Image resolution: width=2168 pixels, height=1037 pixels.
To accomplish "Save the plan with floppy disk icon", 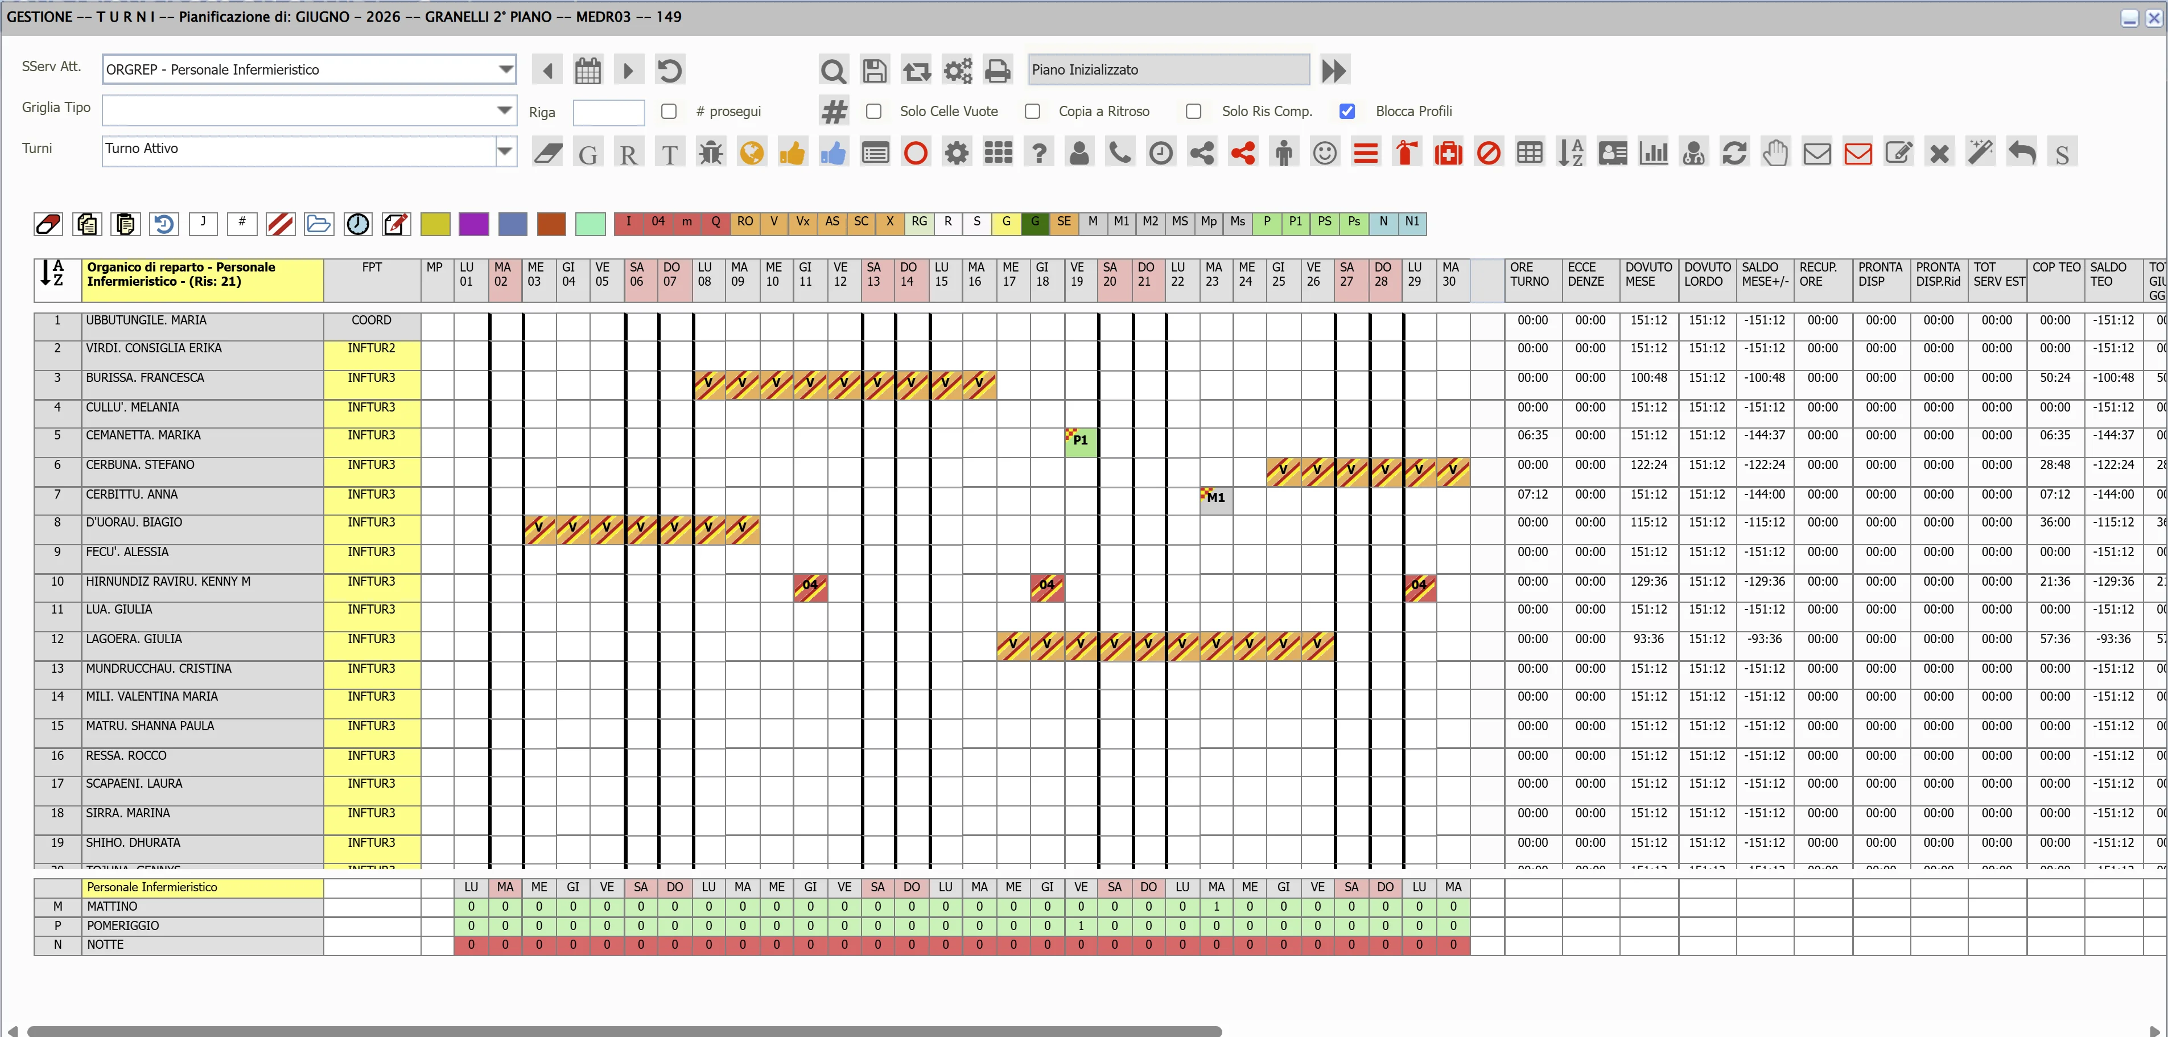I will [x=875, y=71].
